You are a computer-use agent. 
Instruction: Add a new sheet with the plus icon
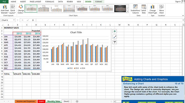coord(77,101)
